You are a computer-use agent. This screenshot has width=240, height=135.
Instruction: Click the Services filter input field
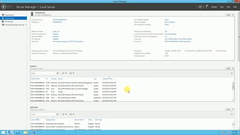coord(43,114)
